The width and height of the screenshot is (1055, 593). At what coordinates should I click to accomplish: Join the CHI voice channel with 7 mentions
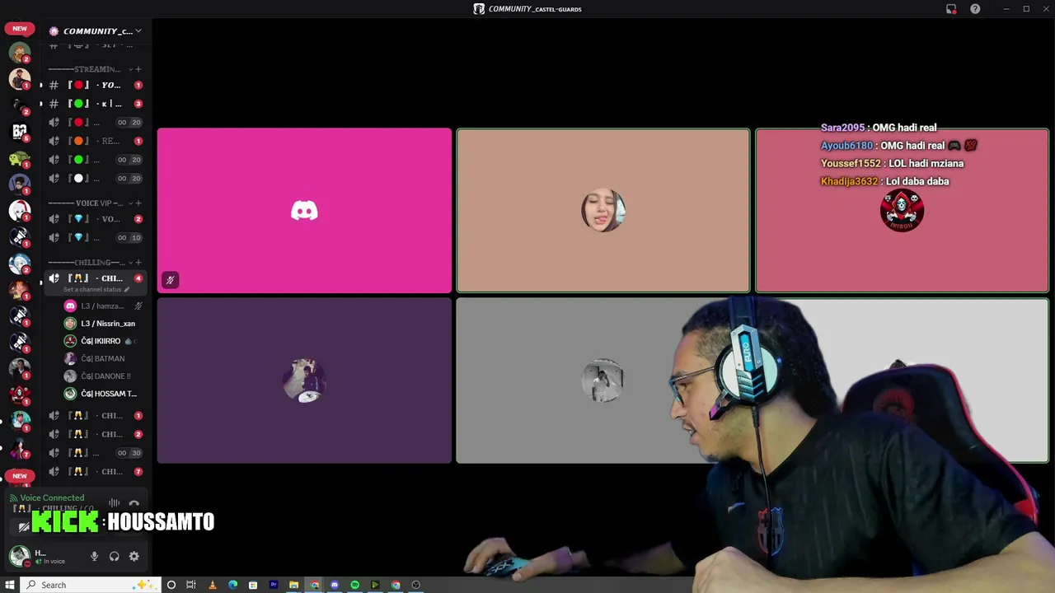(96, 471)
